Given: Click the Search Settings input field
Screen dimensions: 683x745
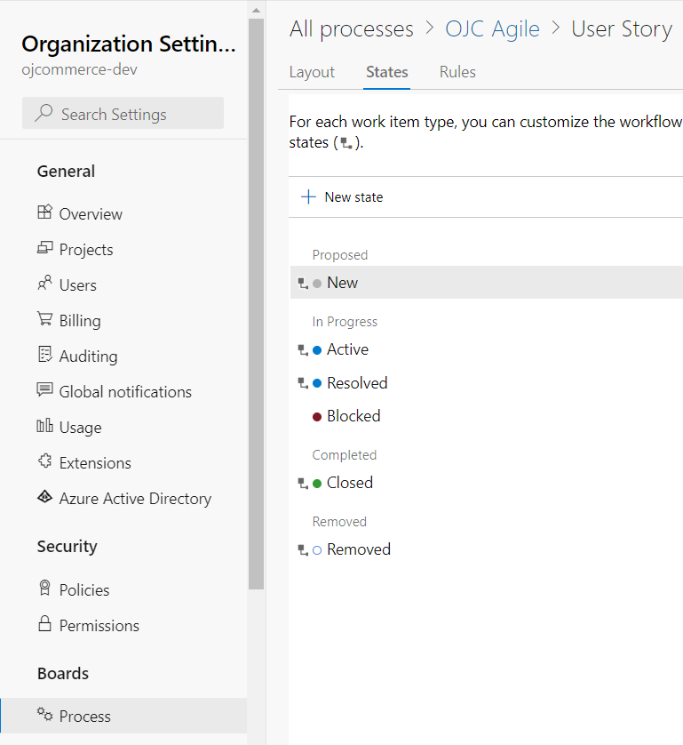Looking at the screenshot, I should [x=123, y=114].
